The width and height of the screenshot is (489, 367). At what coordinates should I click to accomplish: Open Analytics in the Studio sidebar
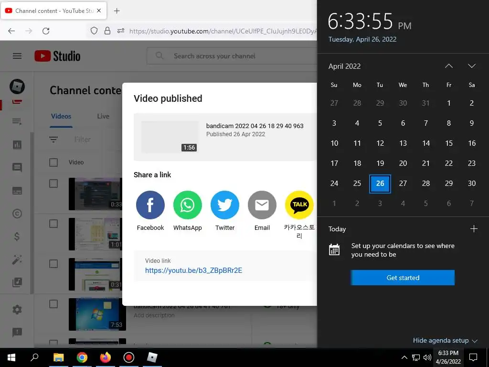(x=17, y=144)
